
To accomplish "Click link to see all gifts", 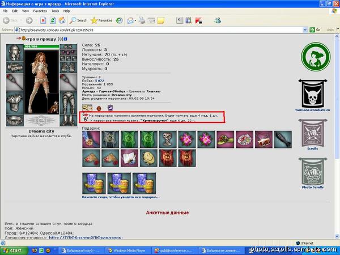I will click(121, 197).
